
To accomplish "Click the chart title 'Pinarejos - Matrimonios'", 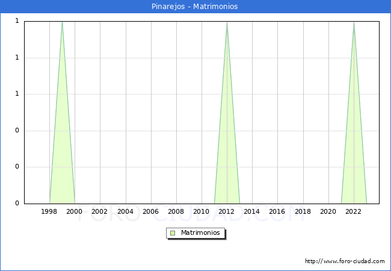I will pos(194,7).
